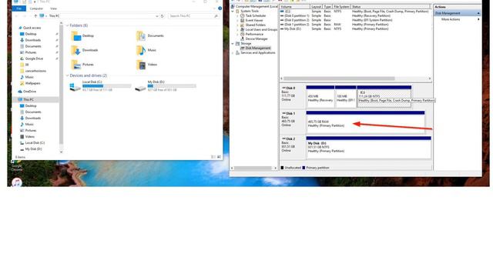The width and height of the screenshot is (493, 277).
Task: Open the View ribbon tab
Action: pyautogui.click(x=53, y=8)
